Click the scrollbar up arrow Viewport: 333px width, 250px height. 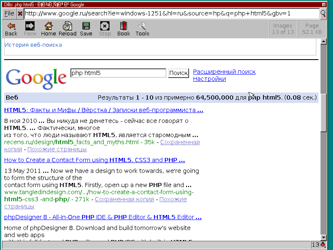(323, 41)
